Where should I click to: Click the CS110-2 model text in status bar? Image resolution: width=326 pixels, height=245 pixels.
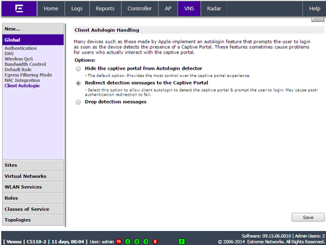tap(37, 242)
